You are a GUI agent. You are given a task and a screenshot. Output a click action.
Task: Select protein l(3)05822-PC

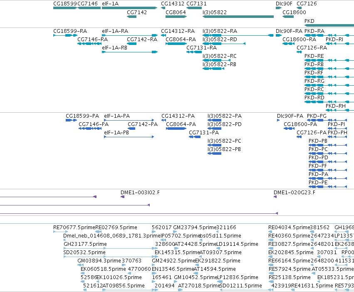coord(224,141)
